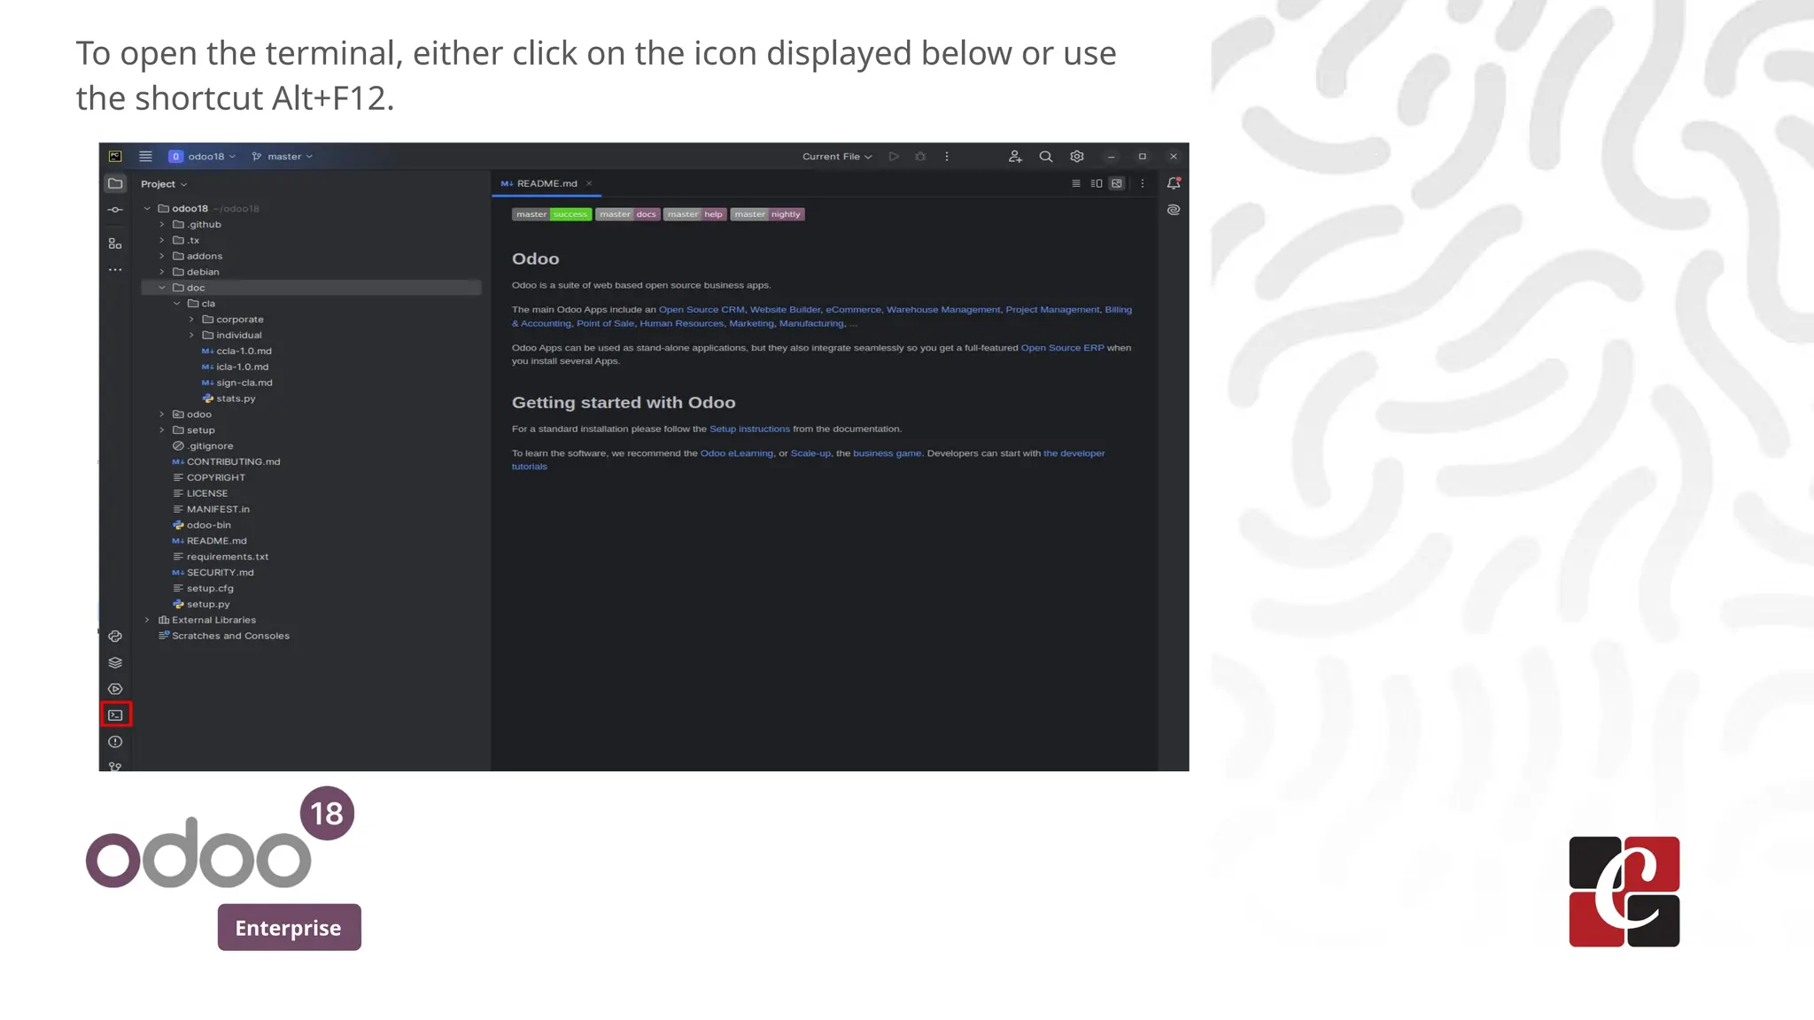This screenshot has height=1020, width=1814.
Task: Switch to the editor-only view
Action: pos(1076,183)
